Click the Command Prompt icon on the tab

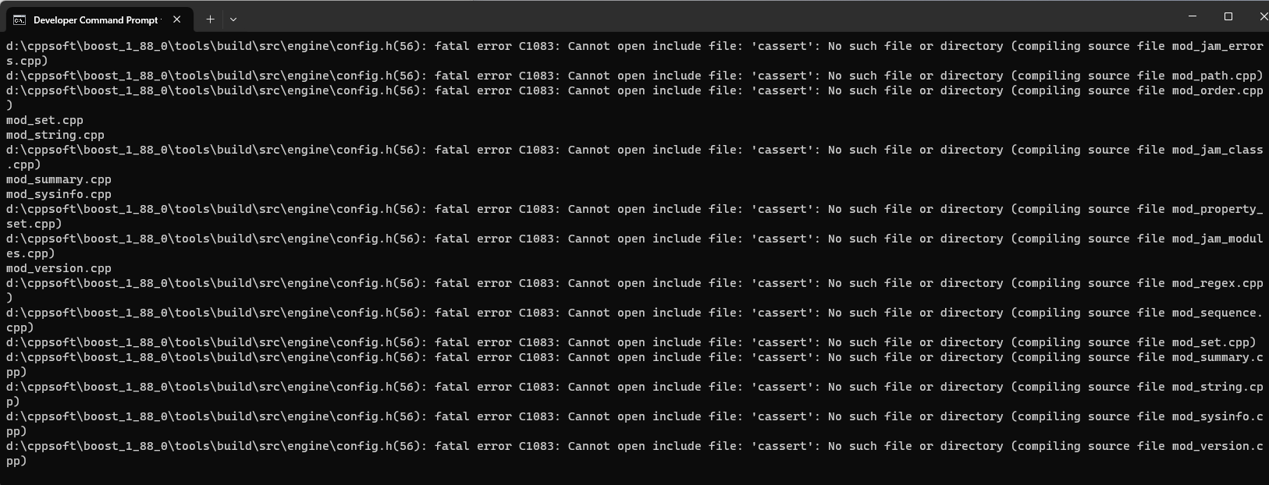[18, 19]
